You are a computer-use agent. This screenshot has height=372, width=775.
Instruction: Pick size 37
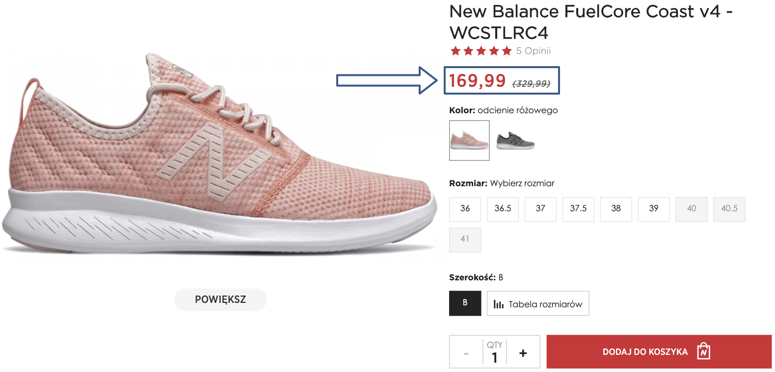click(x=540, y=209)
